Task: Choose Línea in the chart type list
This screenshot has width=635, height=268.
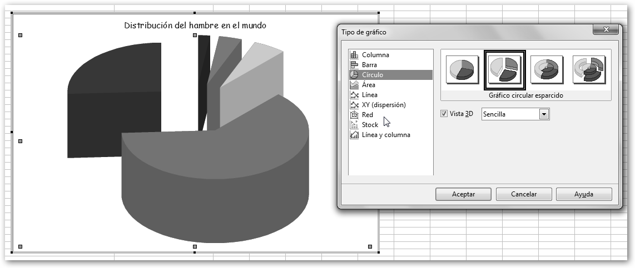Action: coord(369,95)
